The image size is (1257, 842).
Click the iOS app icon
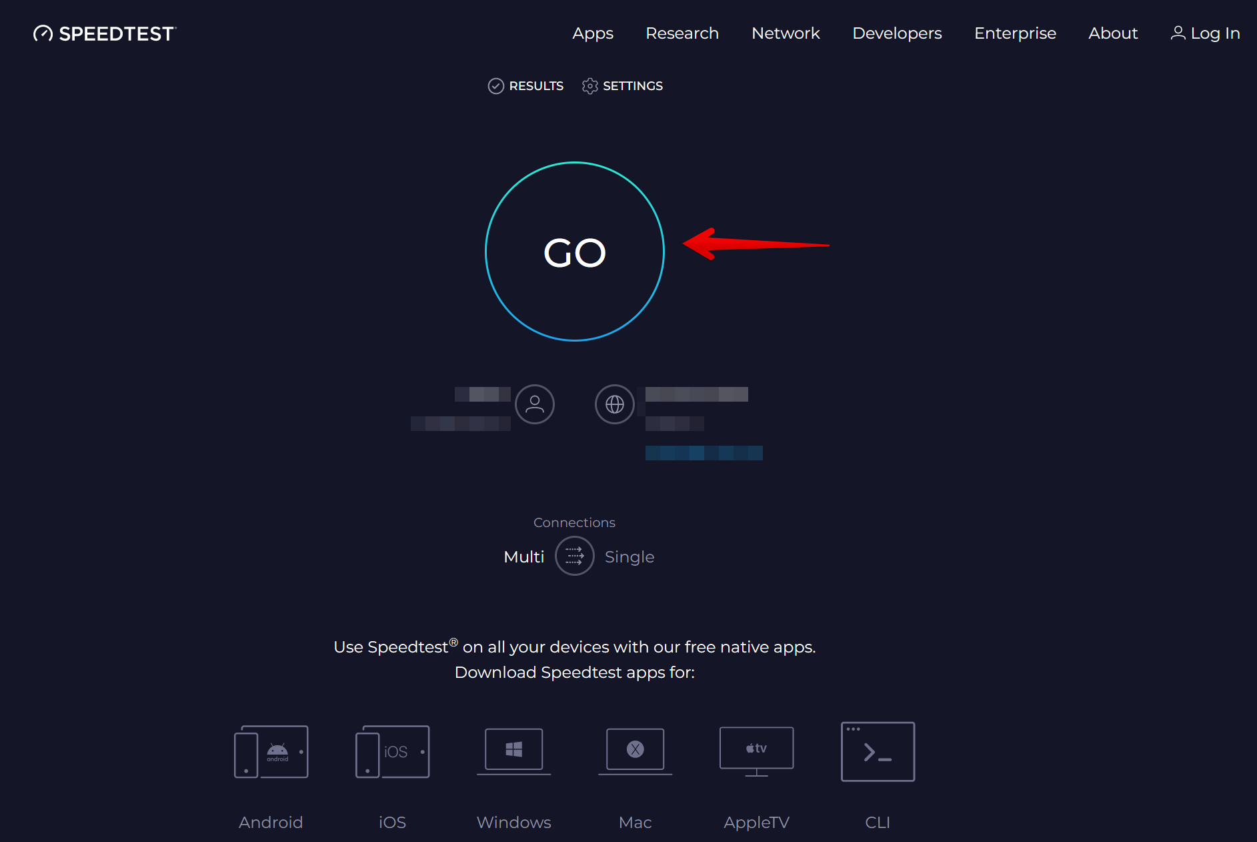(393, 751)
